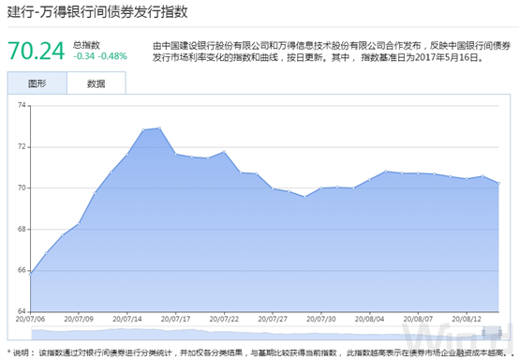This screenshot has width=519, height=360.
Task: Click the data point above 20/07/14 label
Action: coord(127,154)
